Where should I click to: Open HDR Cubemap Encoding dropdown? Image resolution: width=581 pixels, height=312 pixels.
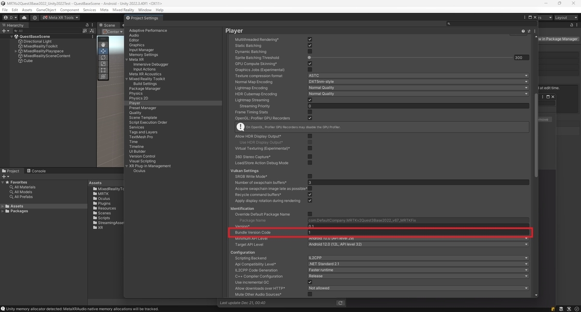coord(418,94)
